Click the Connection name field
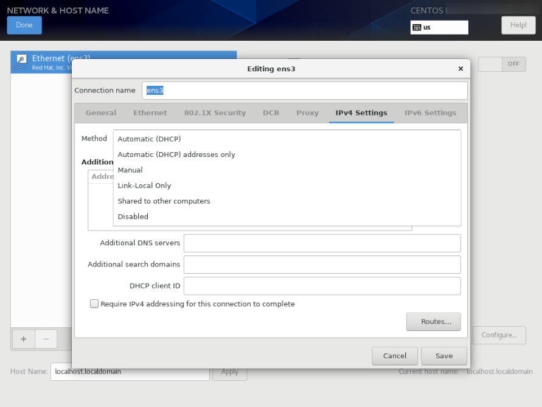Screen dimensions: 542x407 305,91
